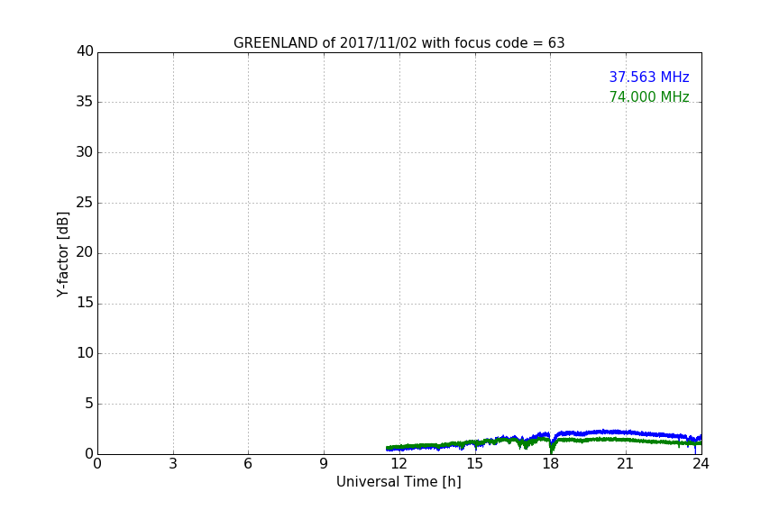The width and height of the screenshot is (779, 519).
Task: Click the plot title 'GREENLAND of 2017/11/02 with focus code = 63'
Action: point(399,43)
